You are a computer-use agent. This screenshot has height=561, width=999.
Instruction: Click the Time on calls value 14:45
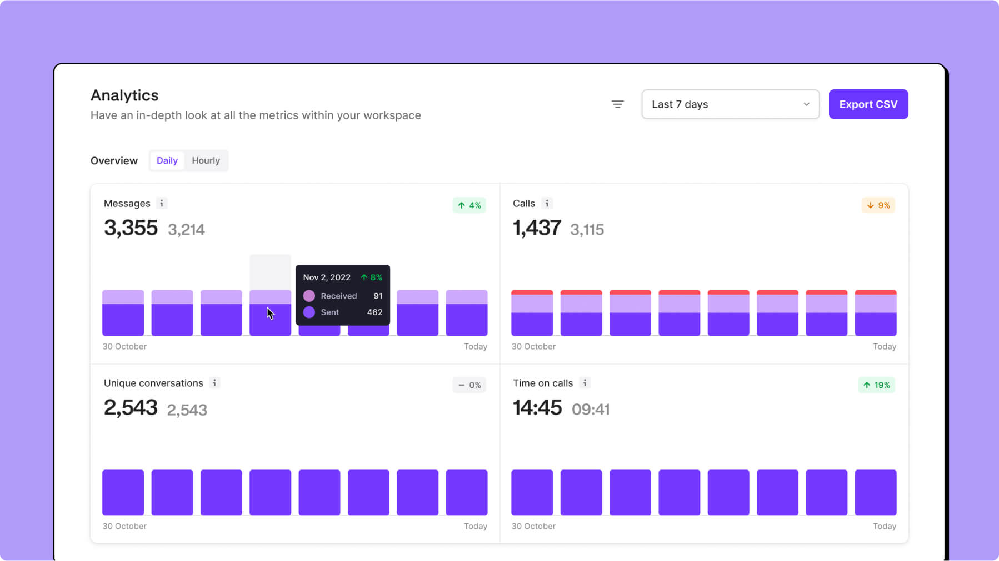(537, 408)
